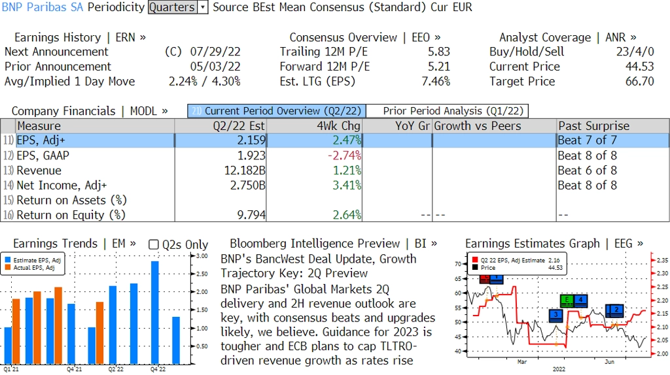Click Current Price value in Analyst Coverage
Viewport: 670px width, 375px height.
640,67
